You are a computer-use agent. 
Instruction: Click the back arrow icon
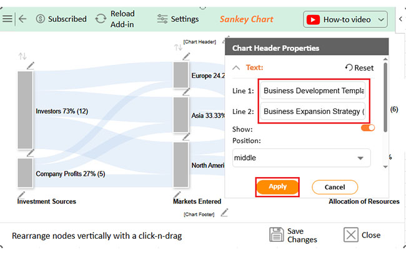pos(22,19)
